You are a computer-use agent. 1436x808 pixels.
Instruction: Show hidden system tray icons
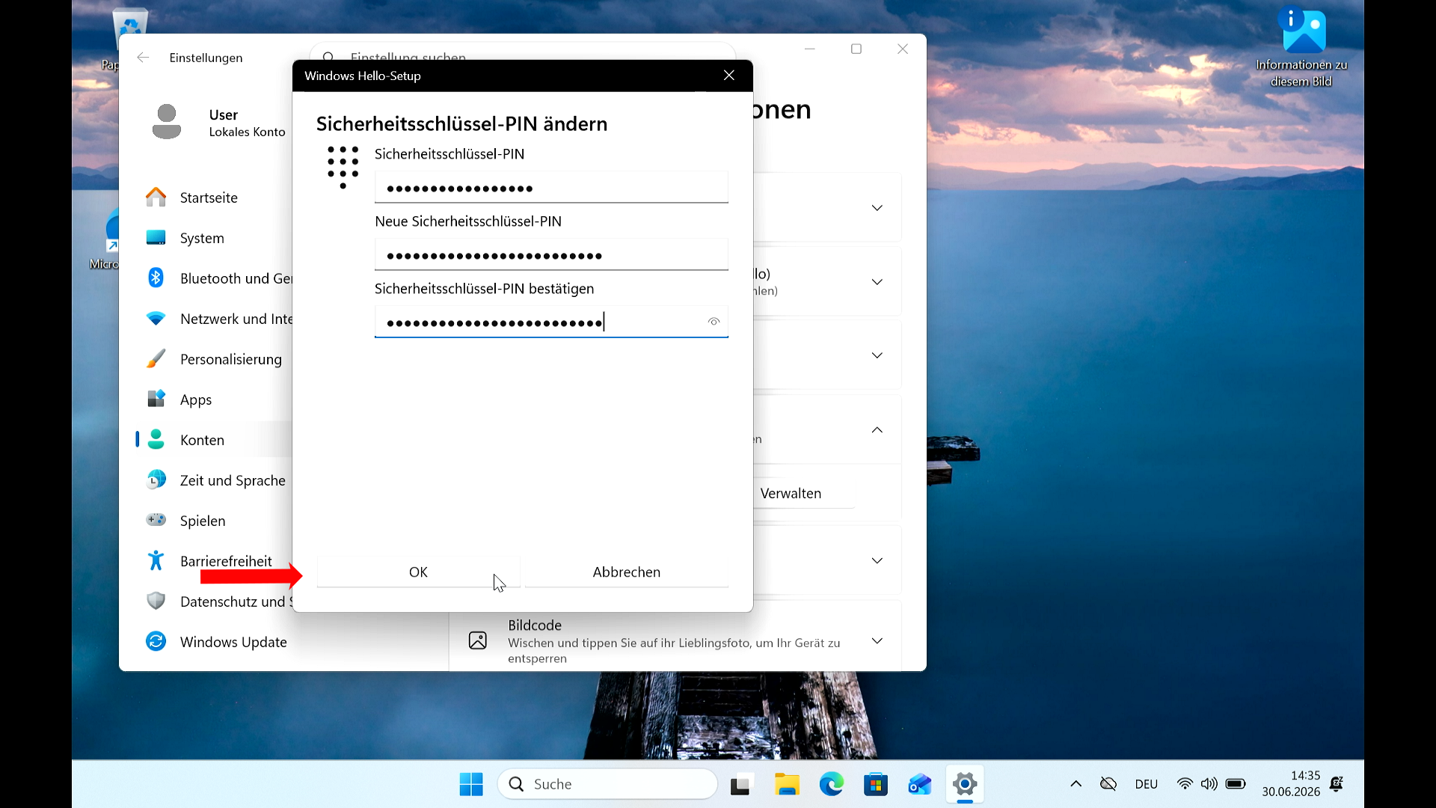[x=1076, y=784]
